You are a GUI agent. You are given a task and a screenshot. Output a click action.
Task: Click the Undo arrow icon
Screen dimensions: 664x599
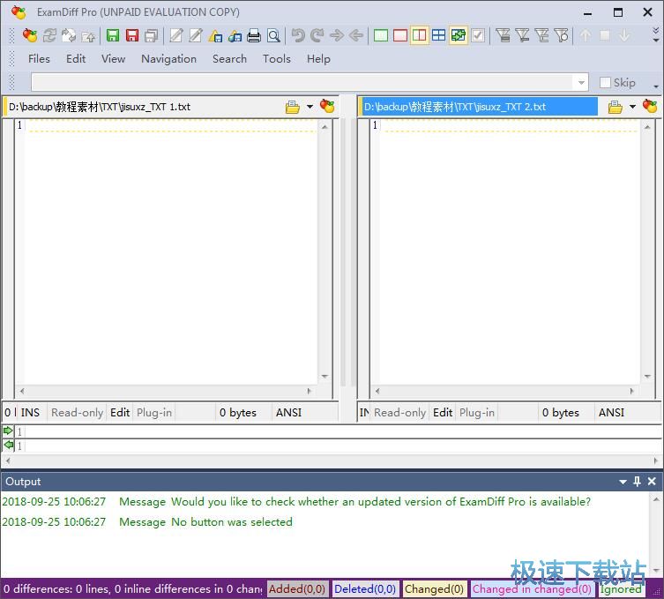point(298,36)
